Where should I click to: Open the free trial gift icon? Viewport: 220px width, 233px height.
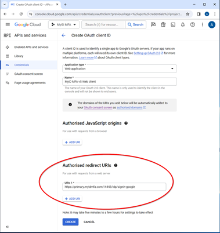163,24
